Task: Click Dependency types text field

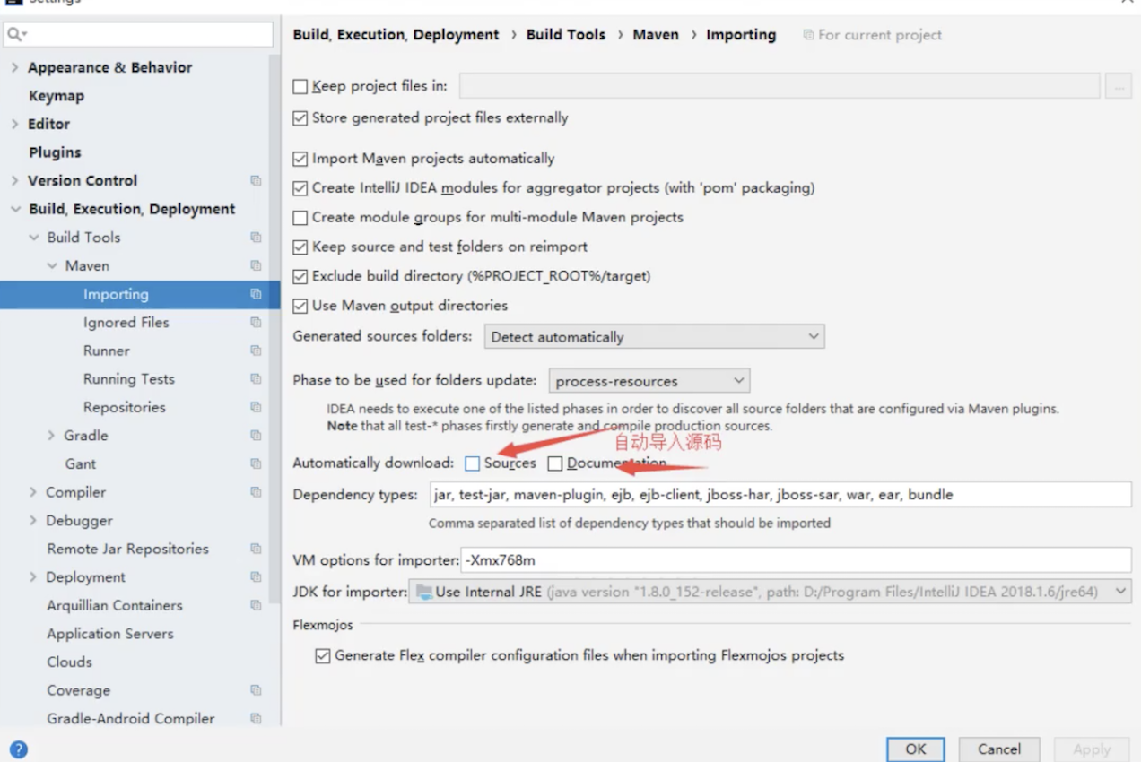Action: [x=780, y=495]
